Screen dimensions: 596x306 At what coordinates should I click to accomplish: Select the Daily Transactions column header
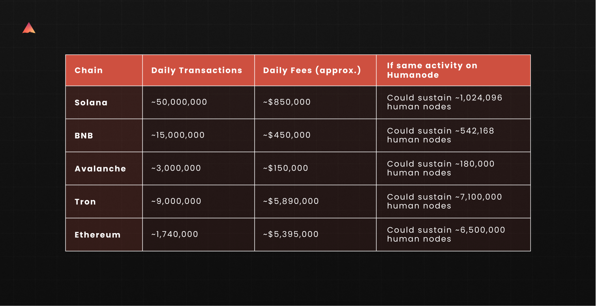tap(197, 71)
